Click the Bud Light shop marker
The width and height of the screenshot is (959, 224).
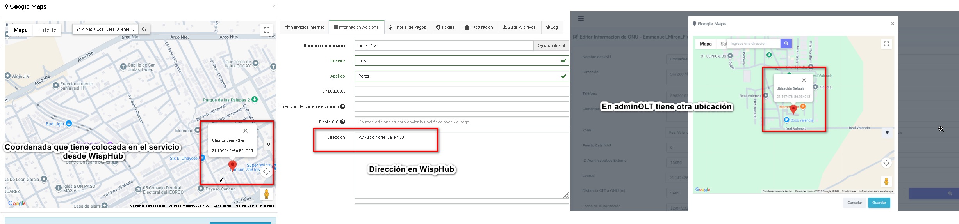69,123
